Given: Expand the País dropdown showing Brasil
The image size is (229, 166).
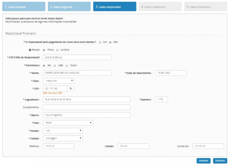Looking at the screenshot, I should (68, 123).
